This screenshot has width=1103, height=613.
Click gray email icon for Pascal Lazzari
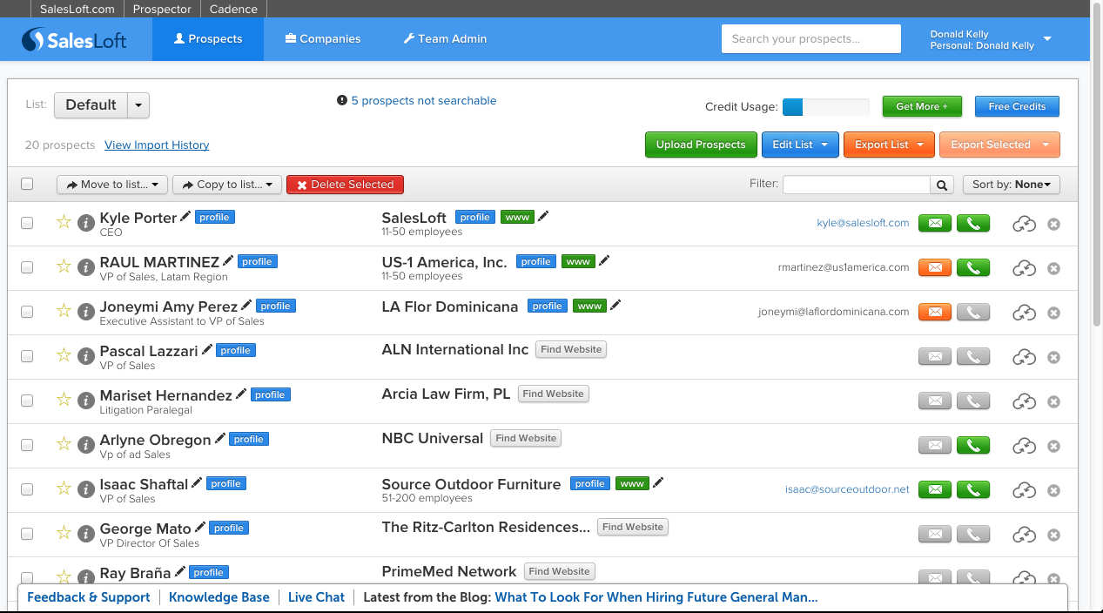click(935, 356)
